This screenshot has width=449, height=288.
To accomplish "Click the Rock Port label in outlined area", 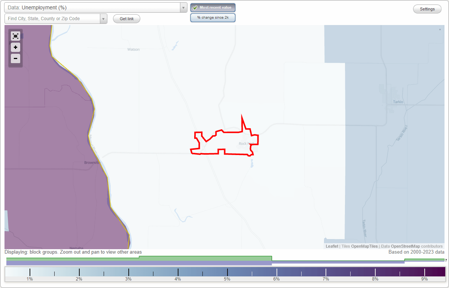I will pos(247,143).
